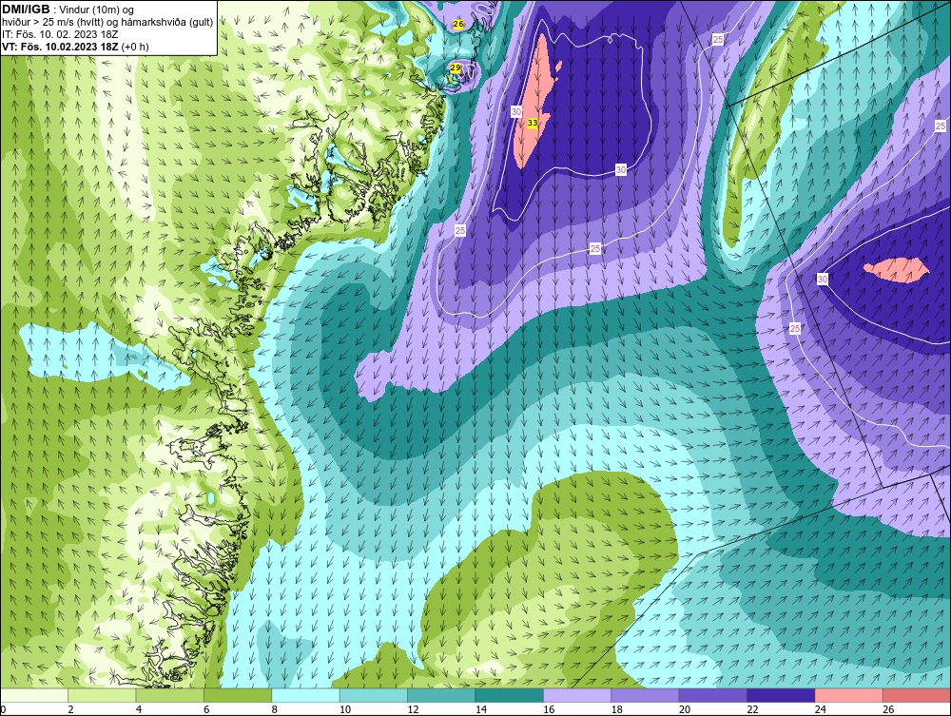
Task: Click the yellow max gust label 26
Action: [458, 25]
